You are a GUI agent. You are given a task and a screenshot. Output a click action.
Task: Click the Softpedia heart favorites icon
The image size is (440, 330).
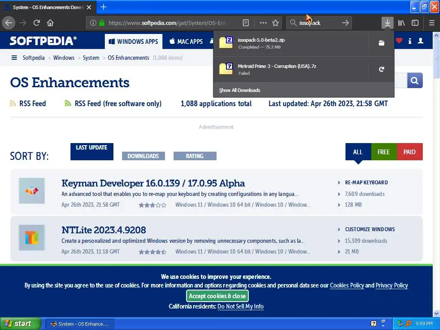pos(399,41)
